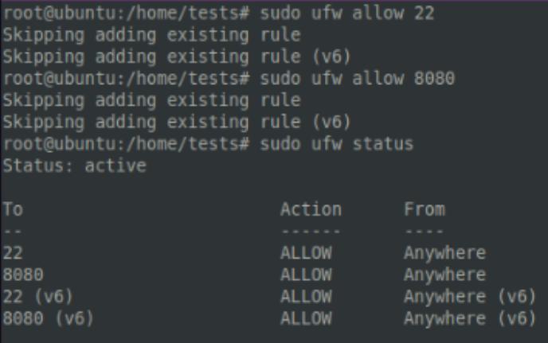Click the 'Action' column header
Screen dimensions: 548x343
311,210
